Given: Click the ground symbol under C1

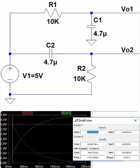Looking at the screenshot, I should [x=91, y=43].
